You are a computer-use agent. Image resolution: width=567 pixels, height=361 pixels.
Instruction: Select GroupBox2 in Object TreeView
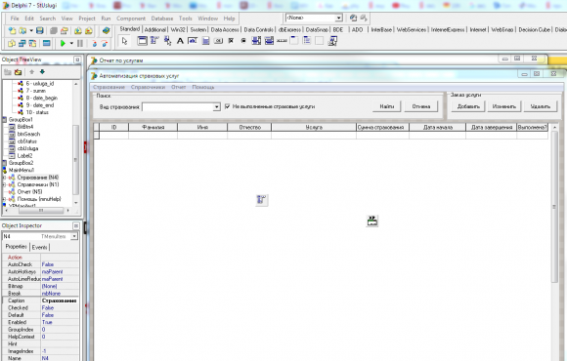point(21,163)
